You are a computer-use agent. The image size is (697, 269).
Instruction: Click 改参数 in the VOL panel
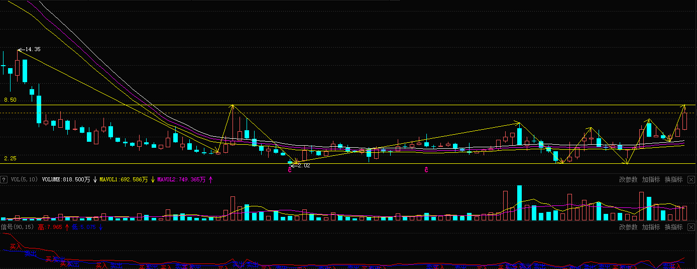click(628, 179)
